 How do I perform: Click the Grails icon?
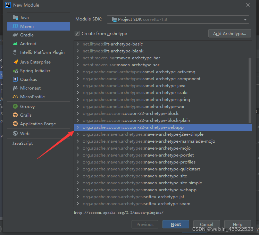(15, 115)
